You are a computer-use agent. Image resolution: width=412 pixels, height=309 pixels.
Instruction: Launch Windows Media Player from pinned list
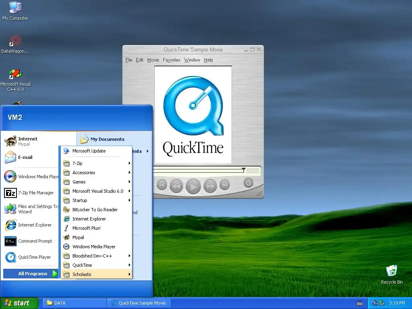pyautogui.click(x=31, y=177)
